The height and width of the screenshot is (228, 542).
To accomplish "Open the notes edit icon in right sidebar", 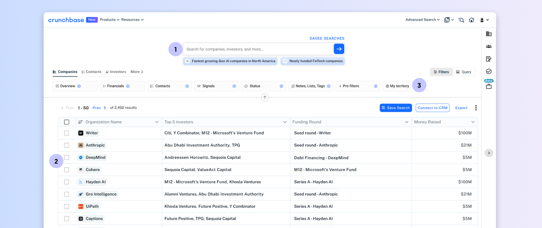I will point(489,59).
